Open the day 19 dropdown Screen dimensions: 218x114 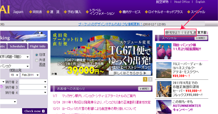(x=14, y=75)
